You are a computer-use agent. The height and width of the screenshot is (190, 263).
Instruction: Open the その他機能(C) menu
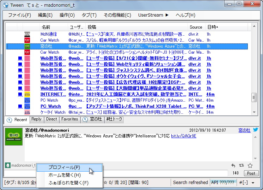117,15
